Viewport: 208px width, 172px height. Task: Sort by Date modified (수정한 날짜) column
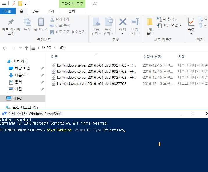[x=152, y=57]
